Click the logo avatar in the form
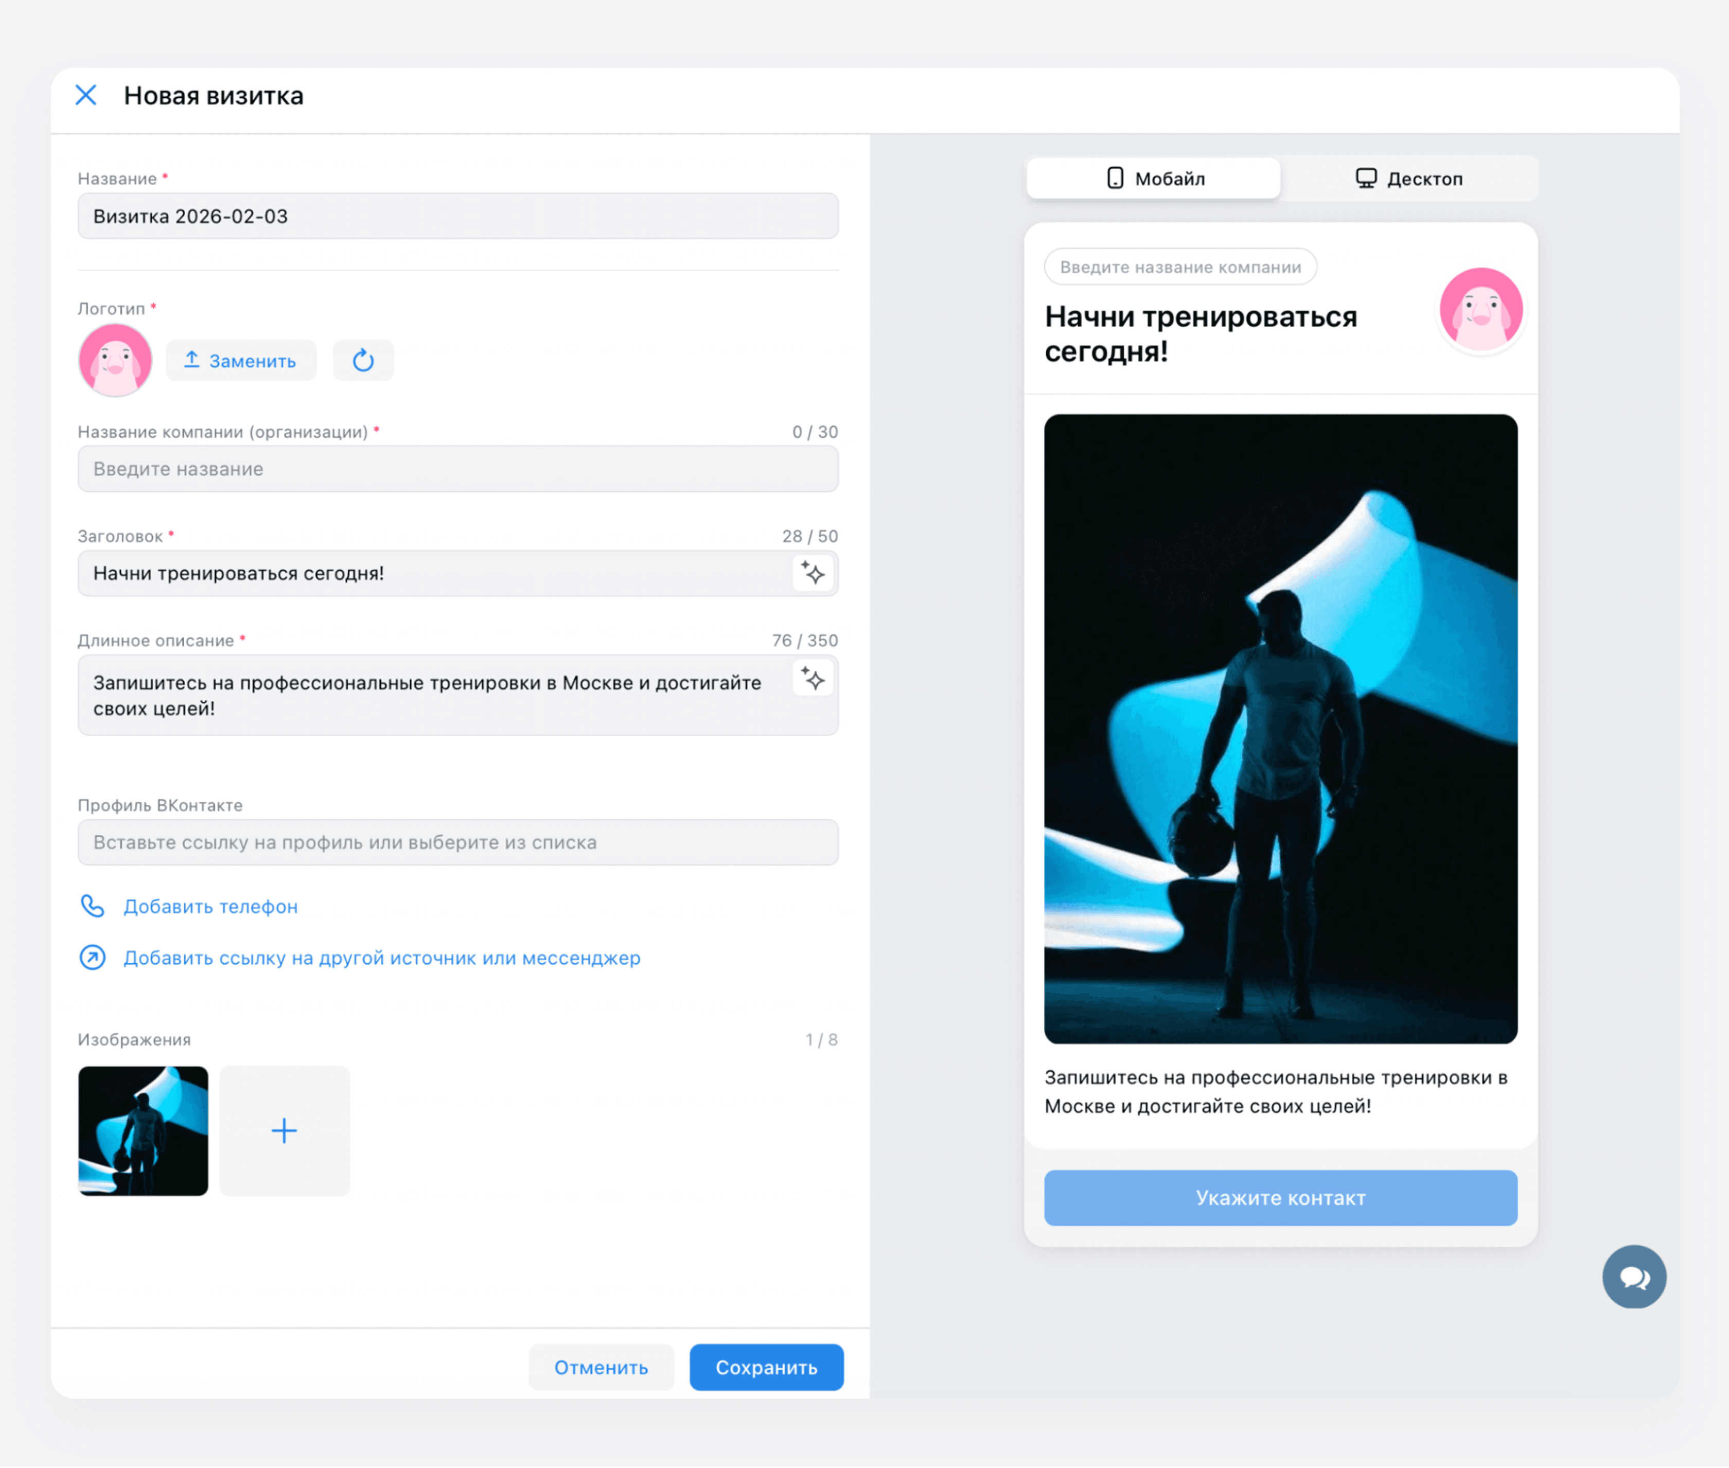Viewport: 1729px width, 1468px height. pyautogui.click(x=115, y=360)
